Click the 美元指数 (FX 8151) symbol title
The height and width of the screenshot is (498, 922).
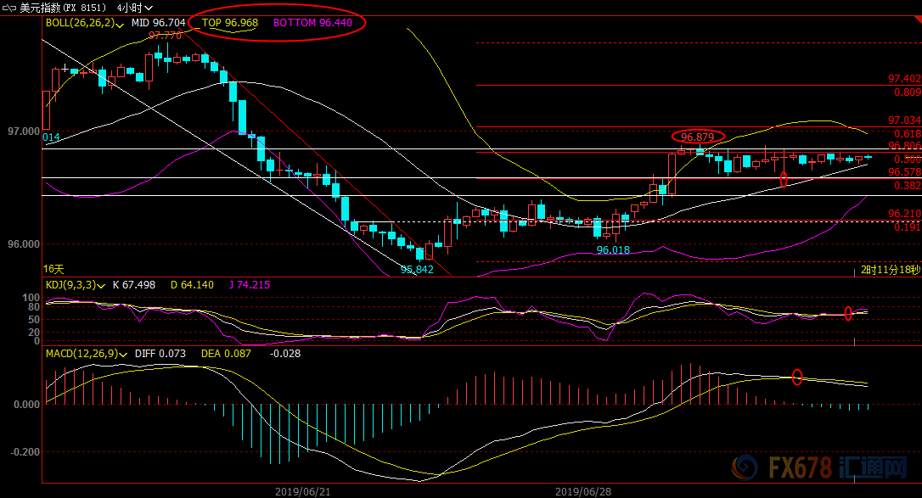coord(63,8)
